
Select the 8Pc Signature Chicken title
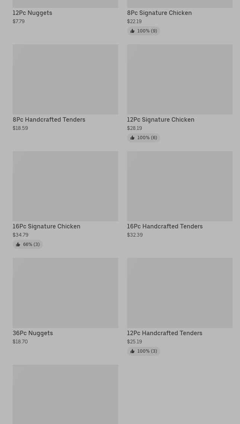point(159,13)
